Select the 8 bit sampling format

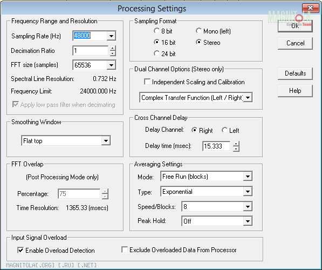[x=157, y=31]
